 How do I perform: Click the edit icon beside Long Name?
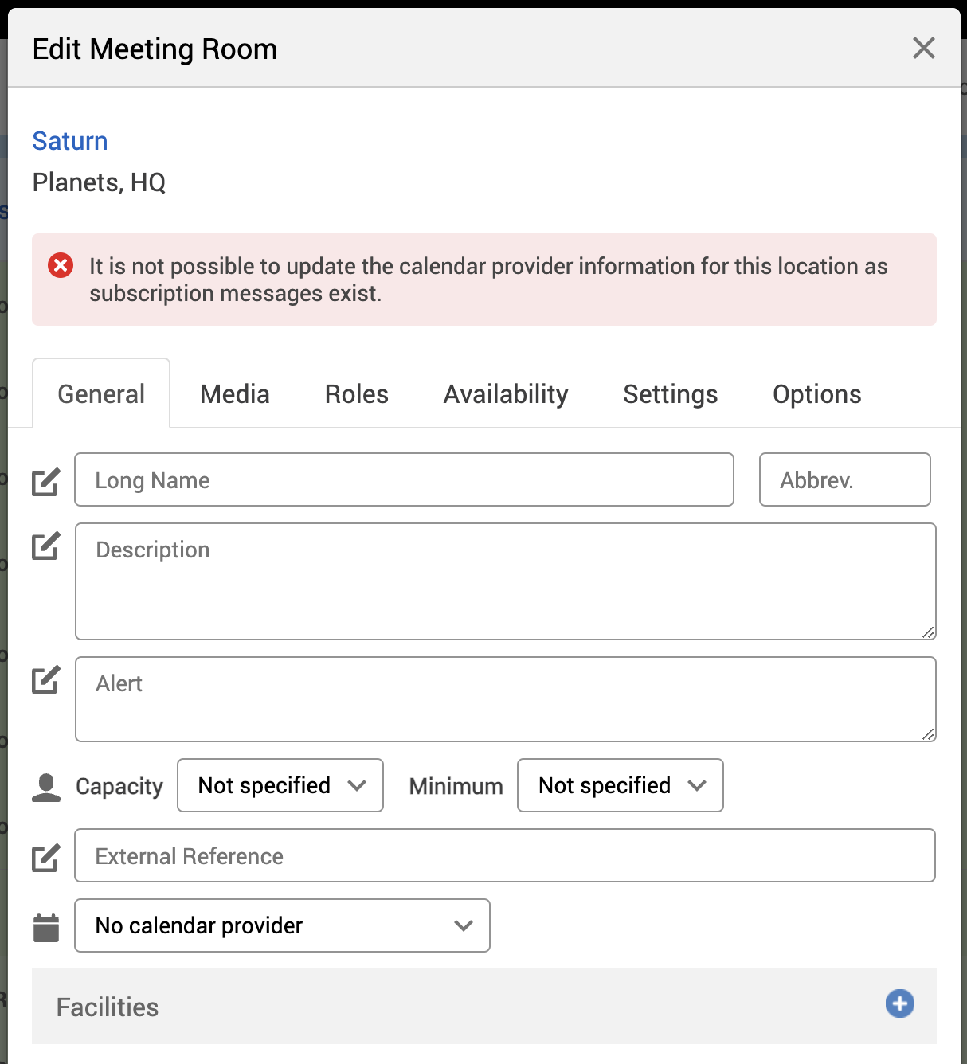(45, 482)
